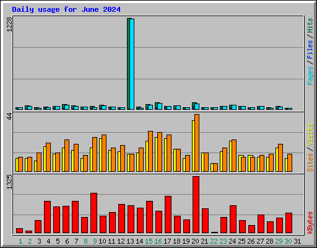Screen dimensions: 317x248
Task: Select day label 14 on the x-axis
Action: pyautogui.click(x=139, y=241)
